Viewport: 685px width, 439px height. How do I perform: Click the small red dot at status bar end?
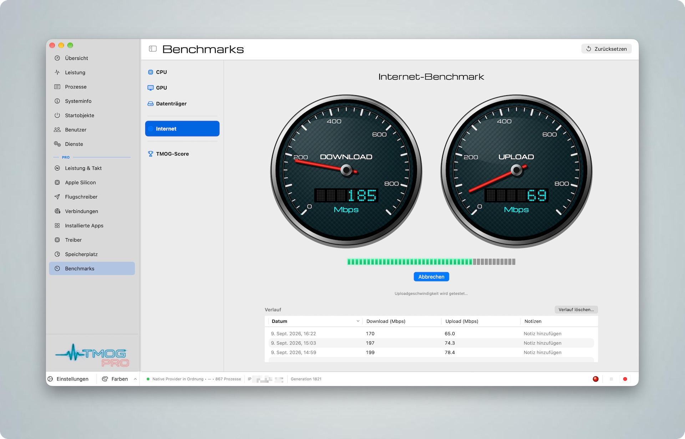coord(625,379)
